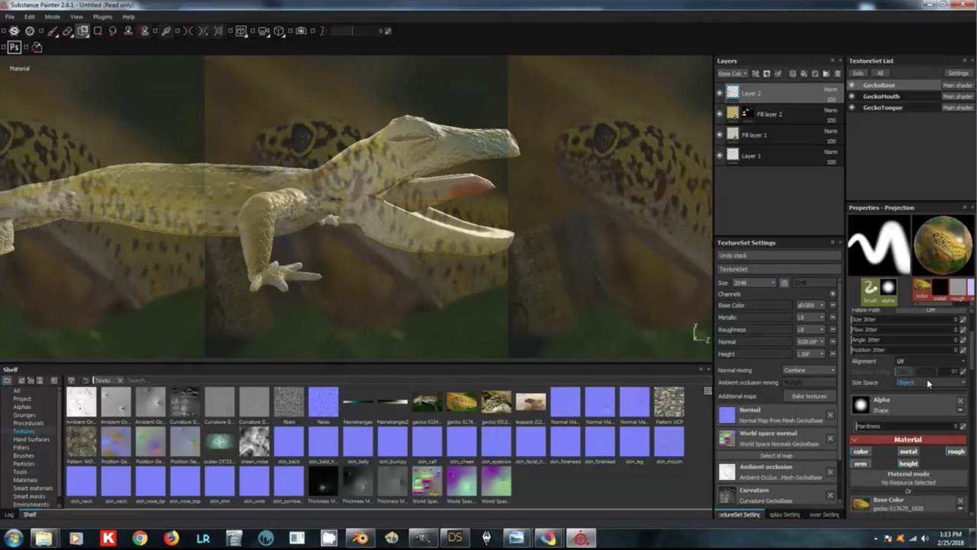Delete the selected layer with trash icon
Viewport: 977px width, 550px height.
tap(838, 74)
